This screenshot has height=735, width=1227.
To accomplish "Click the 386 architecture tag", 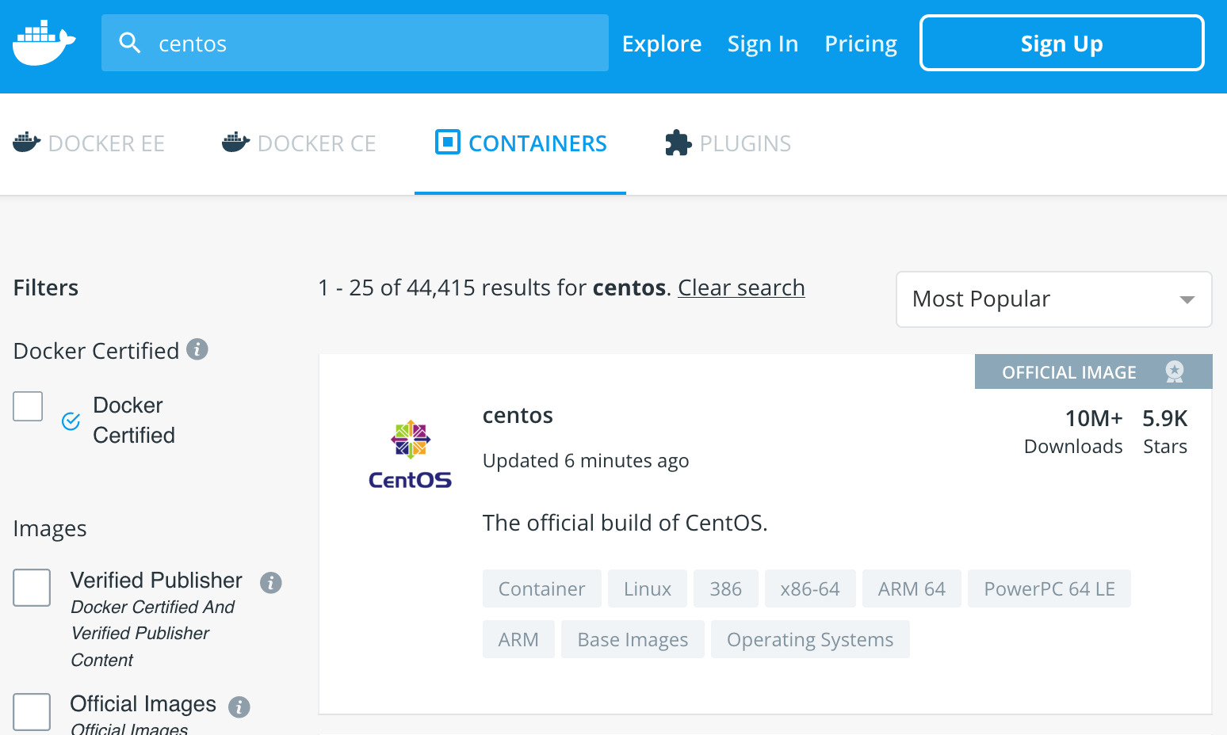I will point(726,588).
